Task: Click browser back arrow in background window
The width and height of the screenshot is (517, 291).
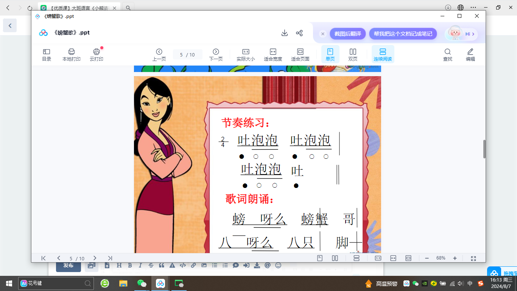Action: 8,8
